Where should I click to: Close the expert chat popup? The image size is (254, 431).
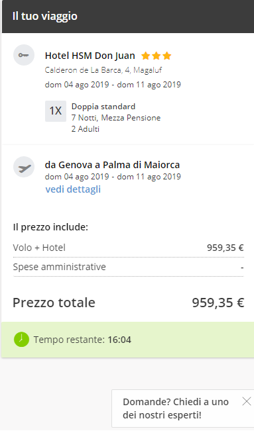click(247, 402)
